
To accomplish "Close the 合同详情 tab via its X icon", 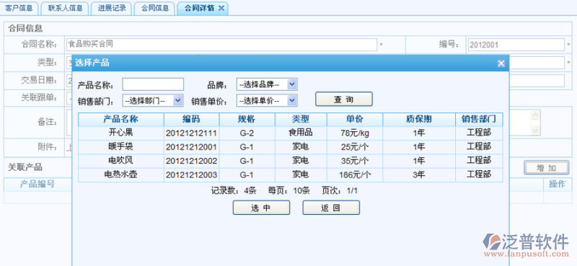I will point(221,8).
